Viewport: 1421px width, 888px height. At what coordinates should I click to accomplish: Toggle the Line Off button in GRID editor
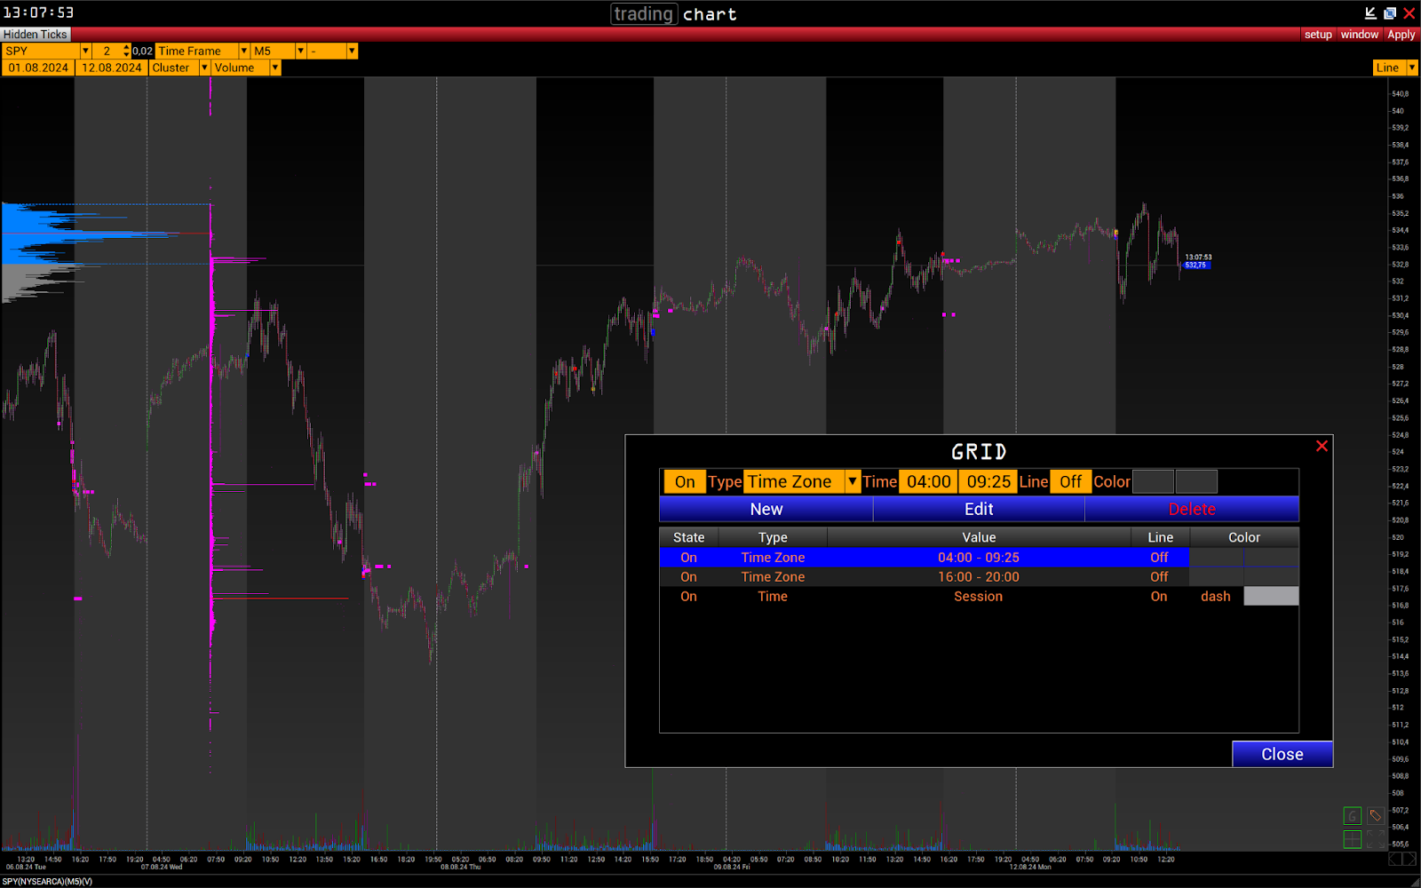tap(1070, 482)
